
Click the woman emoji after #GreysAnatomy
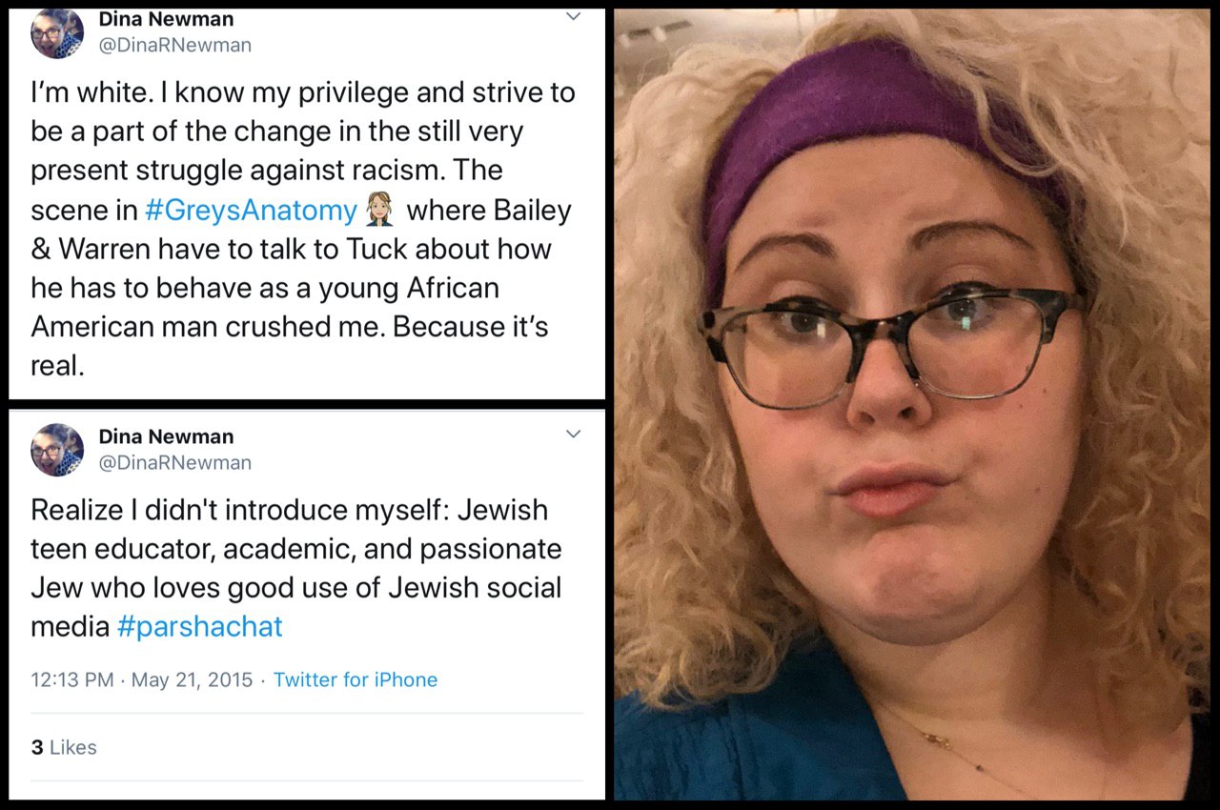point(380,209)
